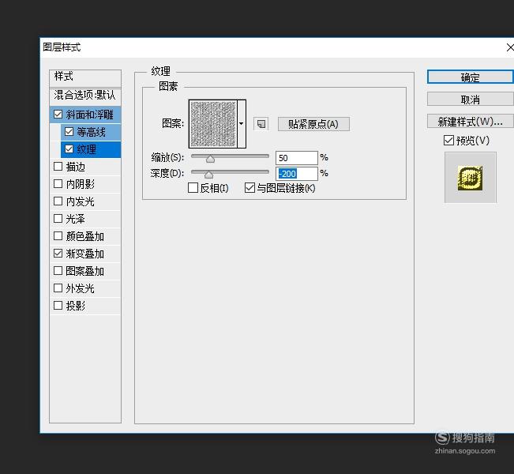Click the style preview thumbnail

point(471,178)
